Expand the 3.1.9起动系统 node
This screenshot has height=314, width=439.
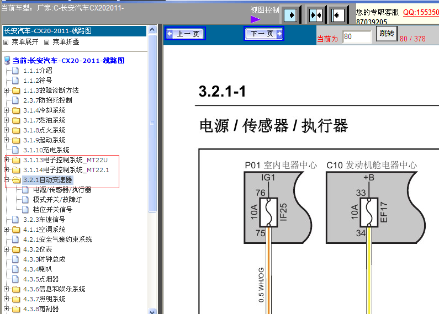pos(6,140)
